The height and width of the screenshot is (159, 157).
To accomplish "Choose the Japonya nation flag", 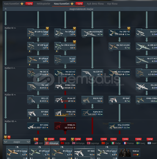I will [93, 143].
